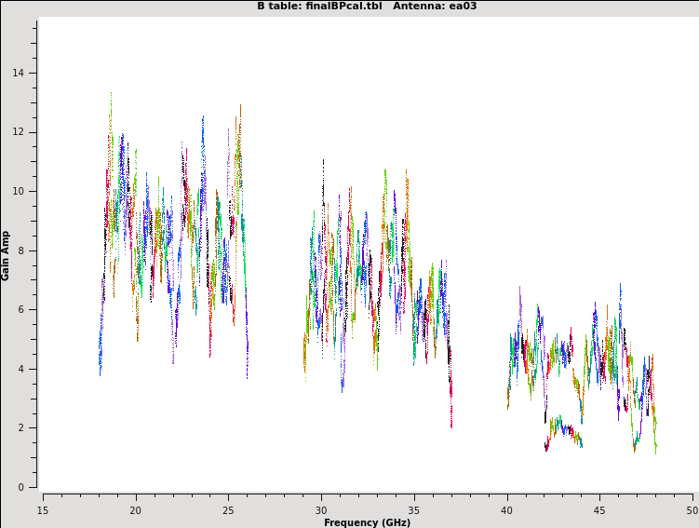The height and width of the screenshot is (528, 699).
Task: Click the x-axis tick label 25
Action: click(228, 510)
